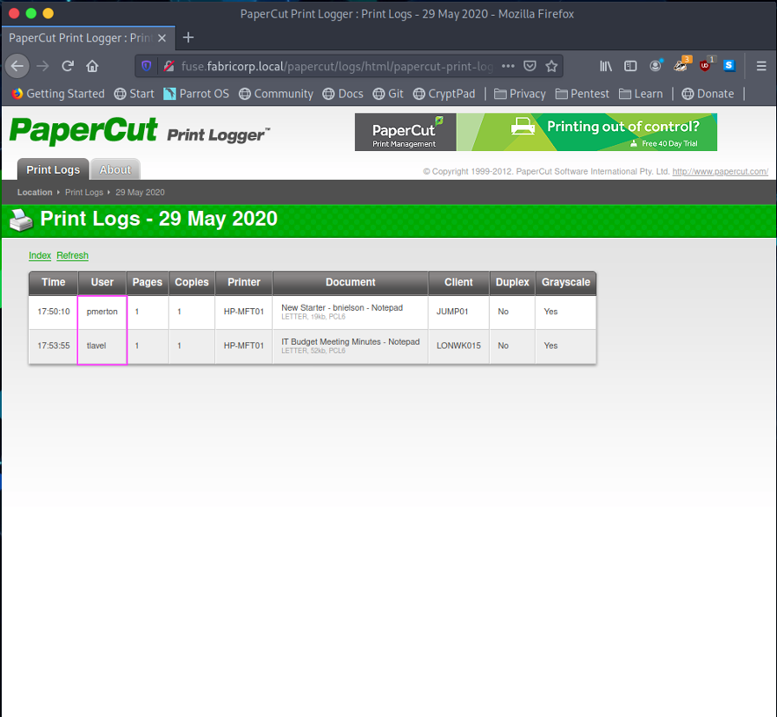Switch to the About tab
This screenshot has height=717, width=777.
click(115, 169)
